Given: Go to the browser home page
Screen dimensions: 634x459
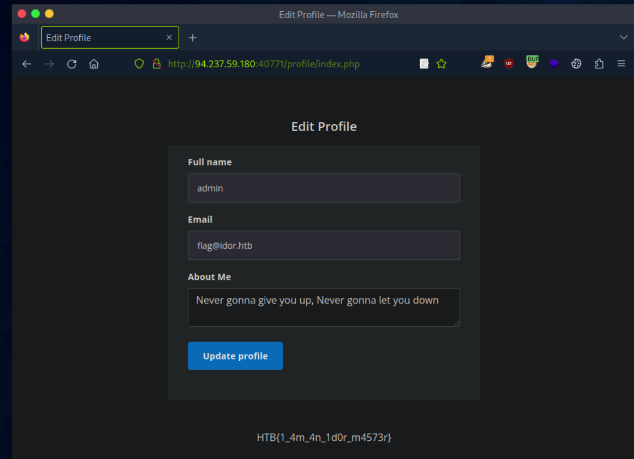Looking at the screenshot, I should coord(94,64).
